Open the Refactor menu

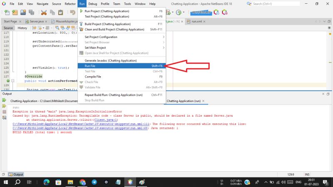click(70, 4)
